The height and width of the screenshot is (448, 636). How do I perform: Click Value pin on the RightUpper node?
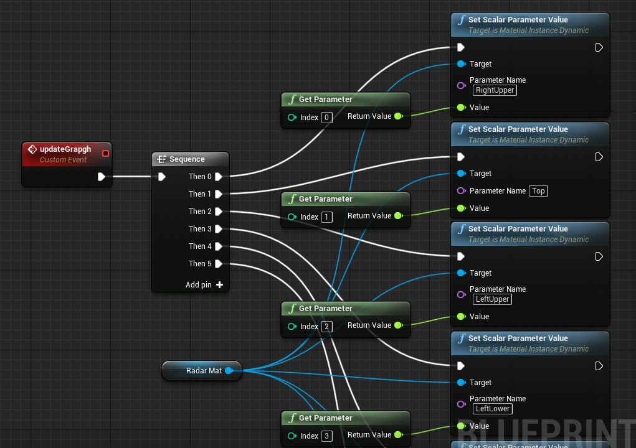pyautogui.click(x=461, y=108)
